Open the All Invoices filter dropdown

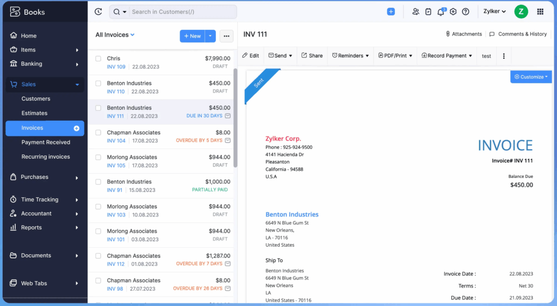pyautogui.click(x=115, y=35)
